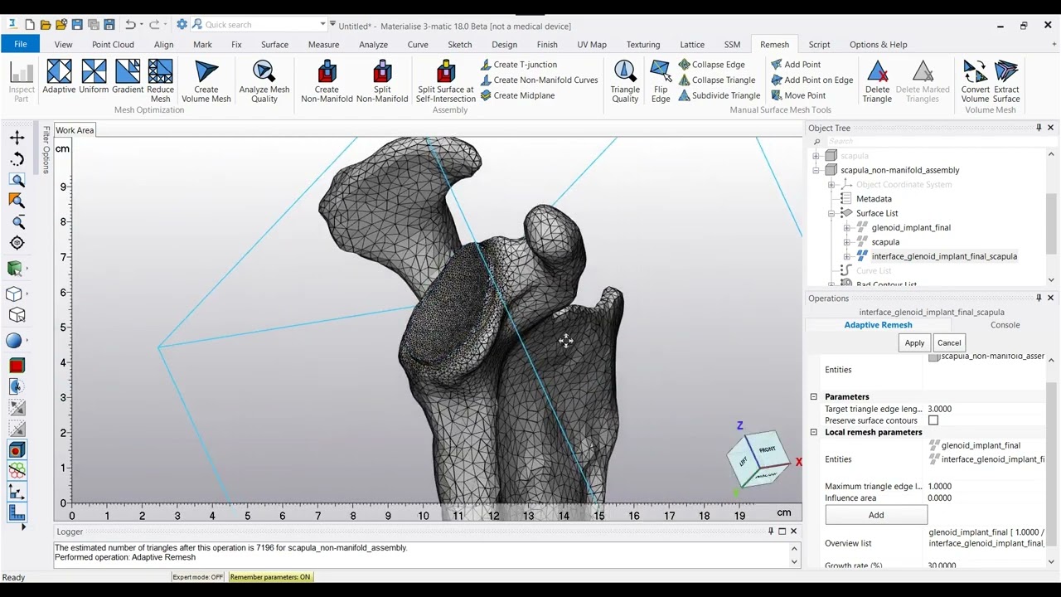The image size is (1061, 597).
Task: Pin the Logger panel
Action: pos(770,531)
